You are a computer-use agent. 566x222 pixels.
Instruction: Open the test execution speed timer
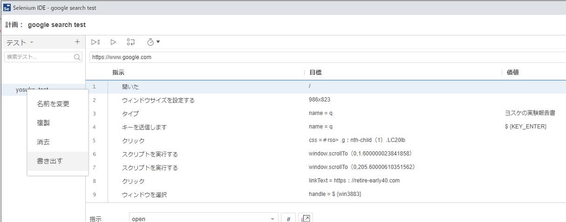tap(150, 42)
